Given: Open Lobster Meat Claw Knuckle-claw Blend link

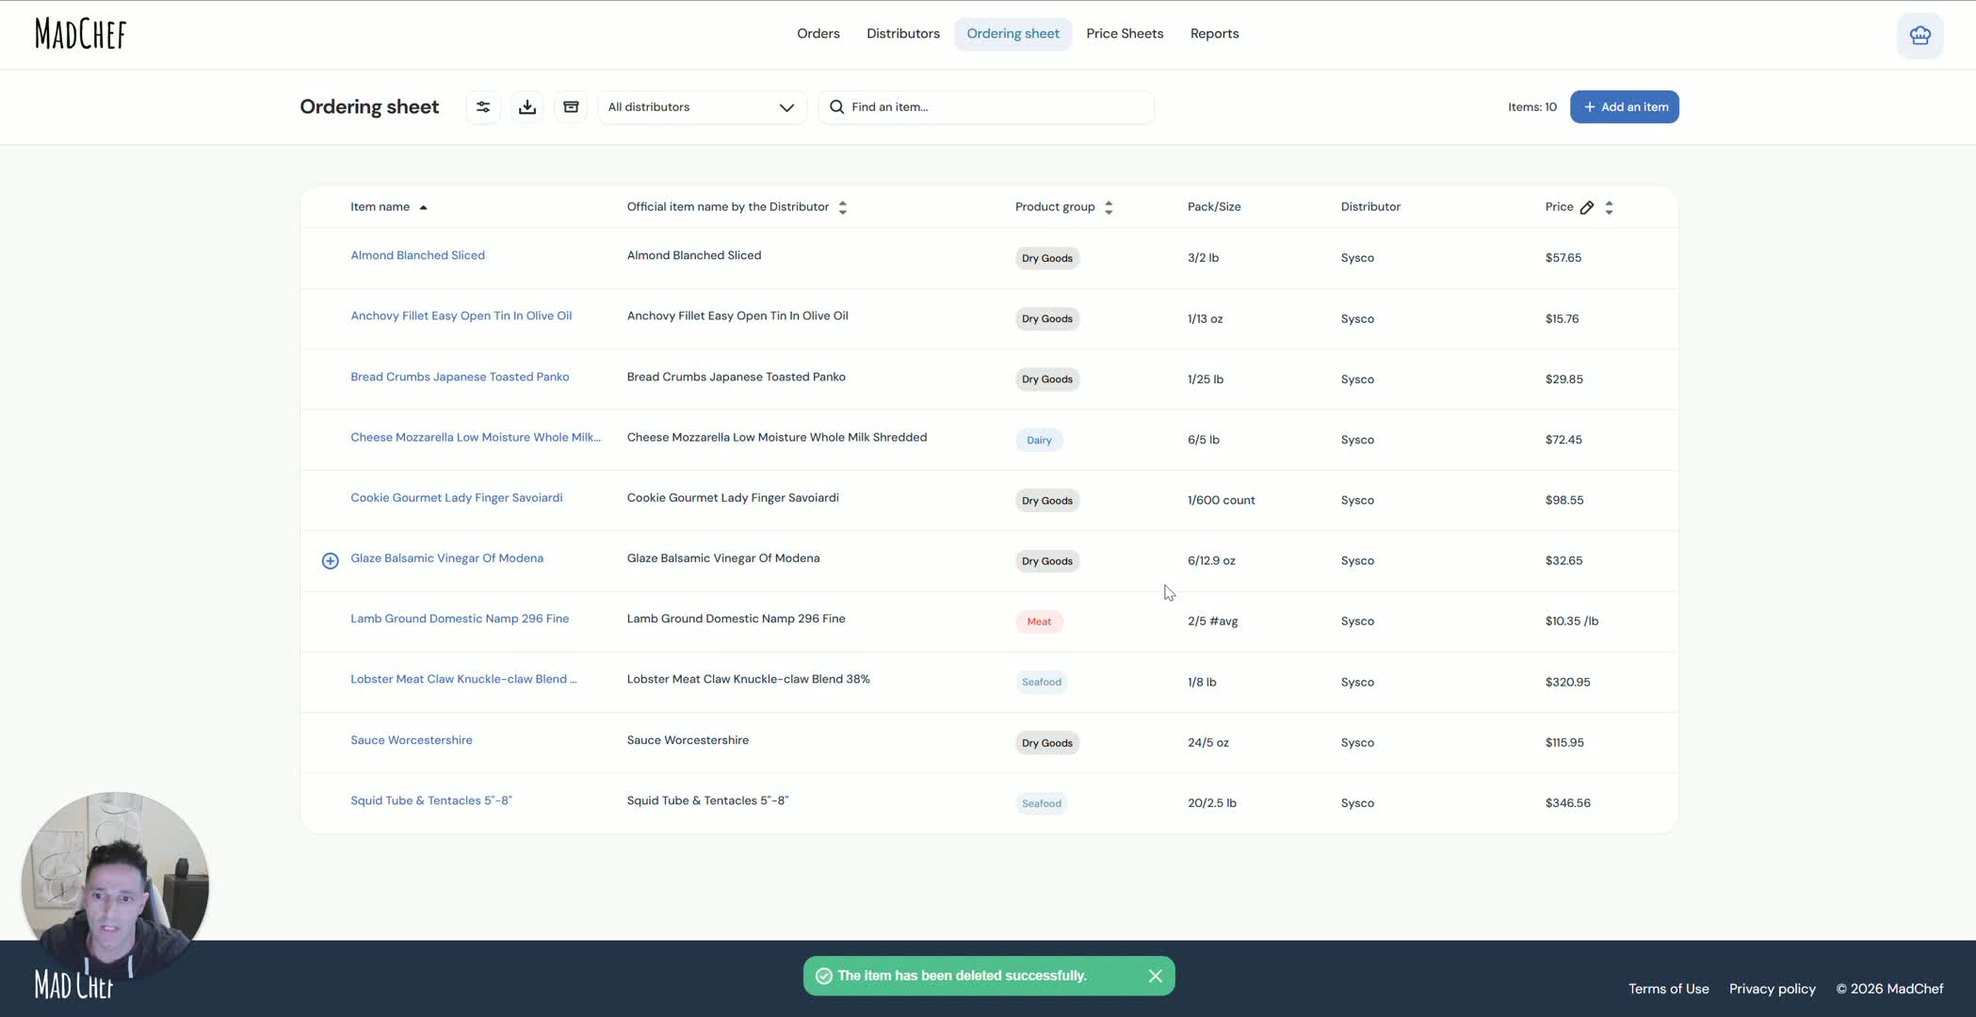Looking at the screenshot, I should click(x=463, y=680).
